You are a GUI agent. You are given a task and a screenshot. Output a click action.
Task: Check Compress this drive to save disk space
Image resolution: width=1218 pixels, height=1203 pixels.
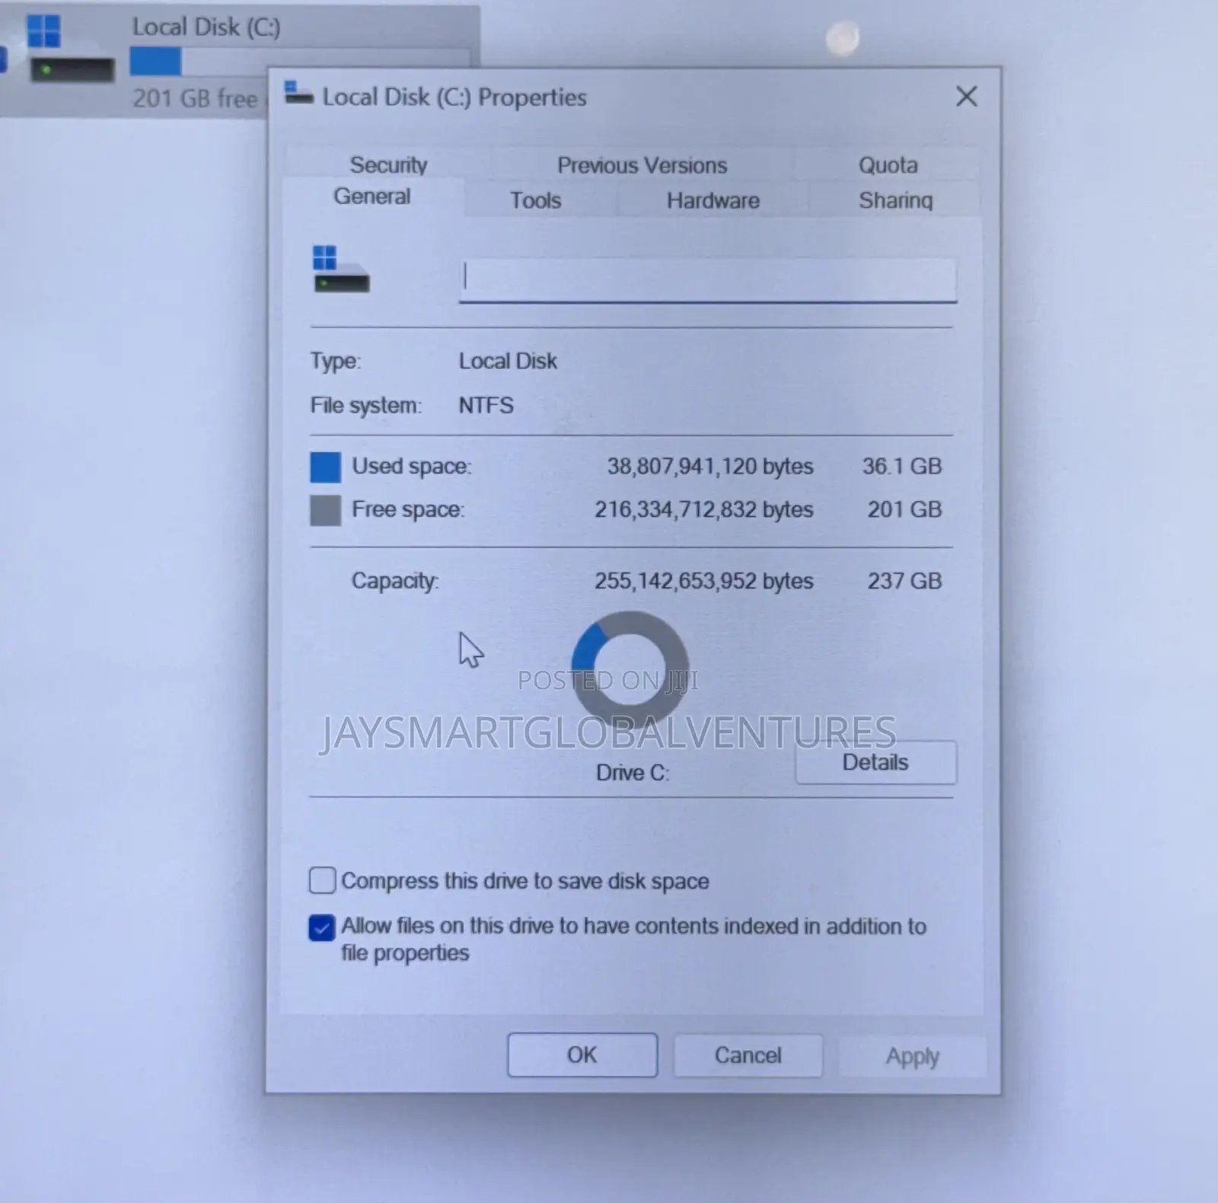click(x=322, y=880)
